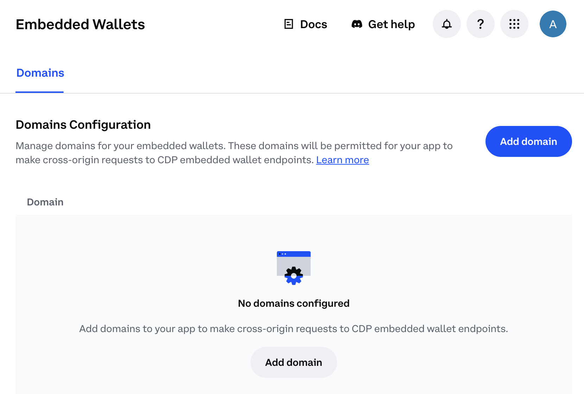Screen dimensions: 584x394
Task: Open the apps grid menu
Action: tap(514, 24)
